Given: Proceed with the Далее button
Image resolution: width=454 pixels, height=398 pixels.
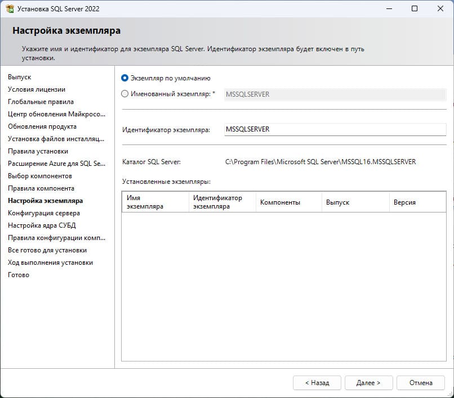Looking at the screenshot, I should coord(368,383).
